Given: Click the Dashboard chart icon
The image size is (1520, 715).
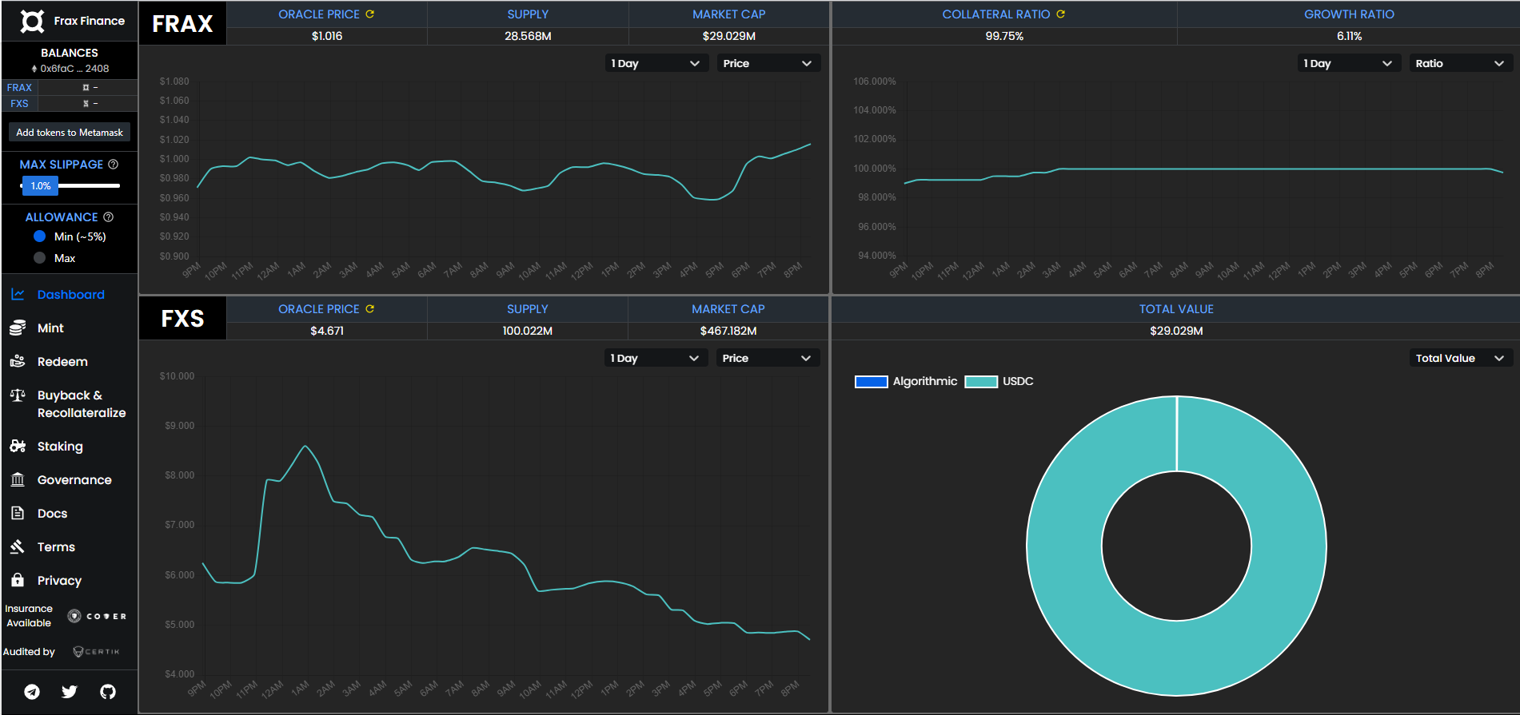Looking at the screenshot, I should pos(18,294).
